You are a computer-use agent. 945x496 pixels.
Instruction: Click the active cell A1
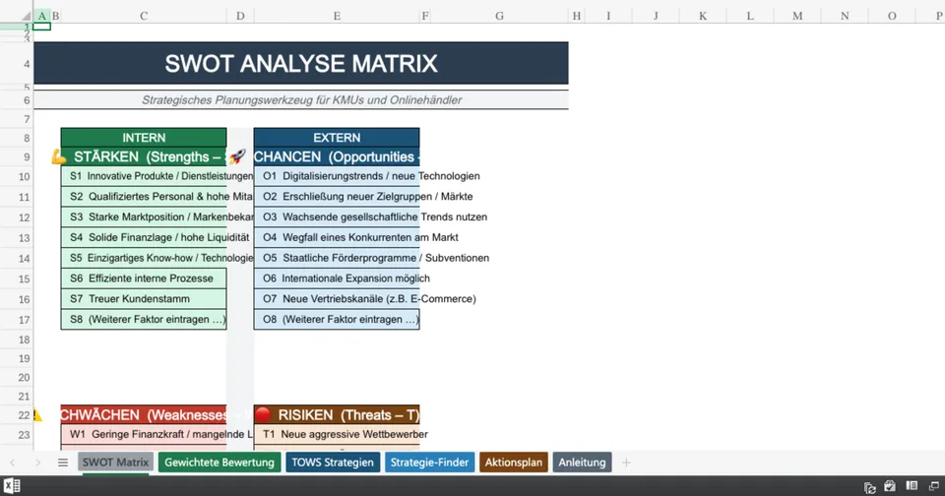pyautogui.click(x=41, y=26)
